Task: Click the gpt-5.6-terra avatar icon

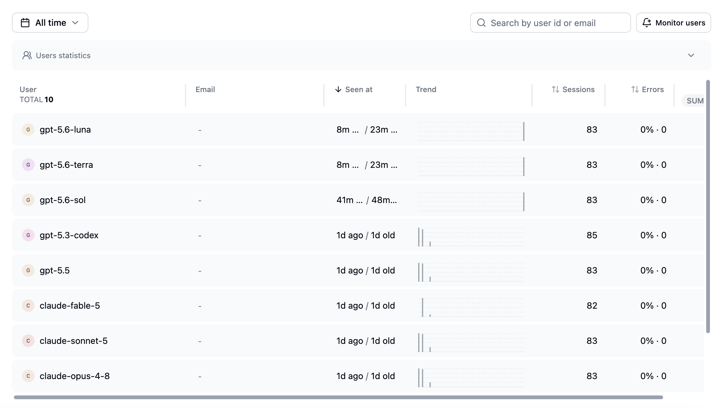Action: pos(28,165)
